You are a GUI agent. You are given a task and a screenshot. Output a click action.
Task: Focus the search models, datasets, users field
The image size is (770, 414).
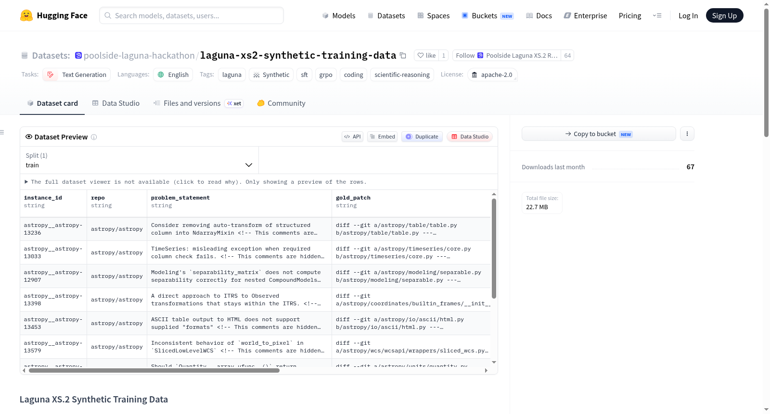[192, 15]
